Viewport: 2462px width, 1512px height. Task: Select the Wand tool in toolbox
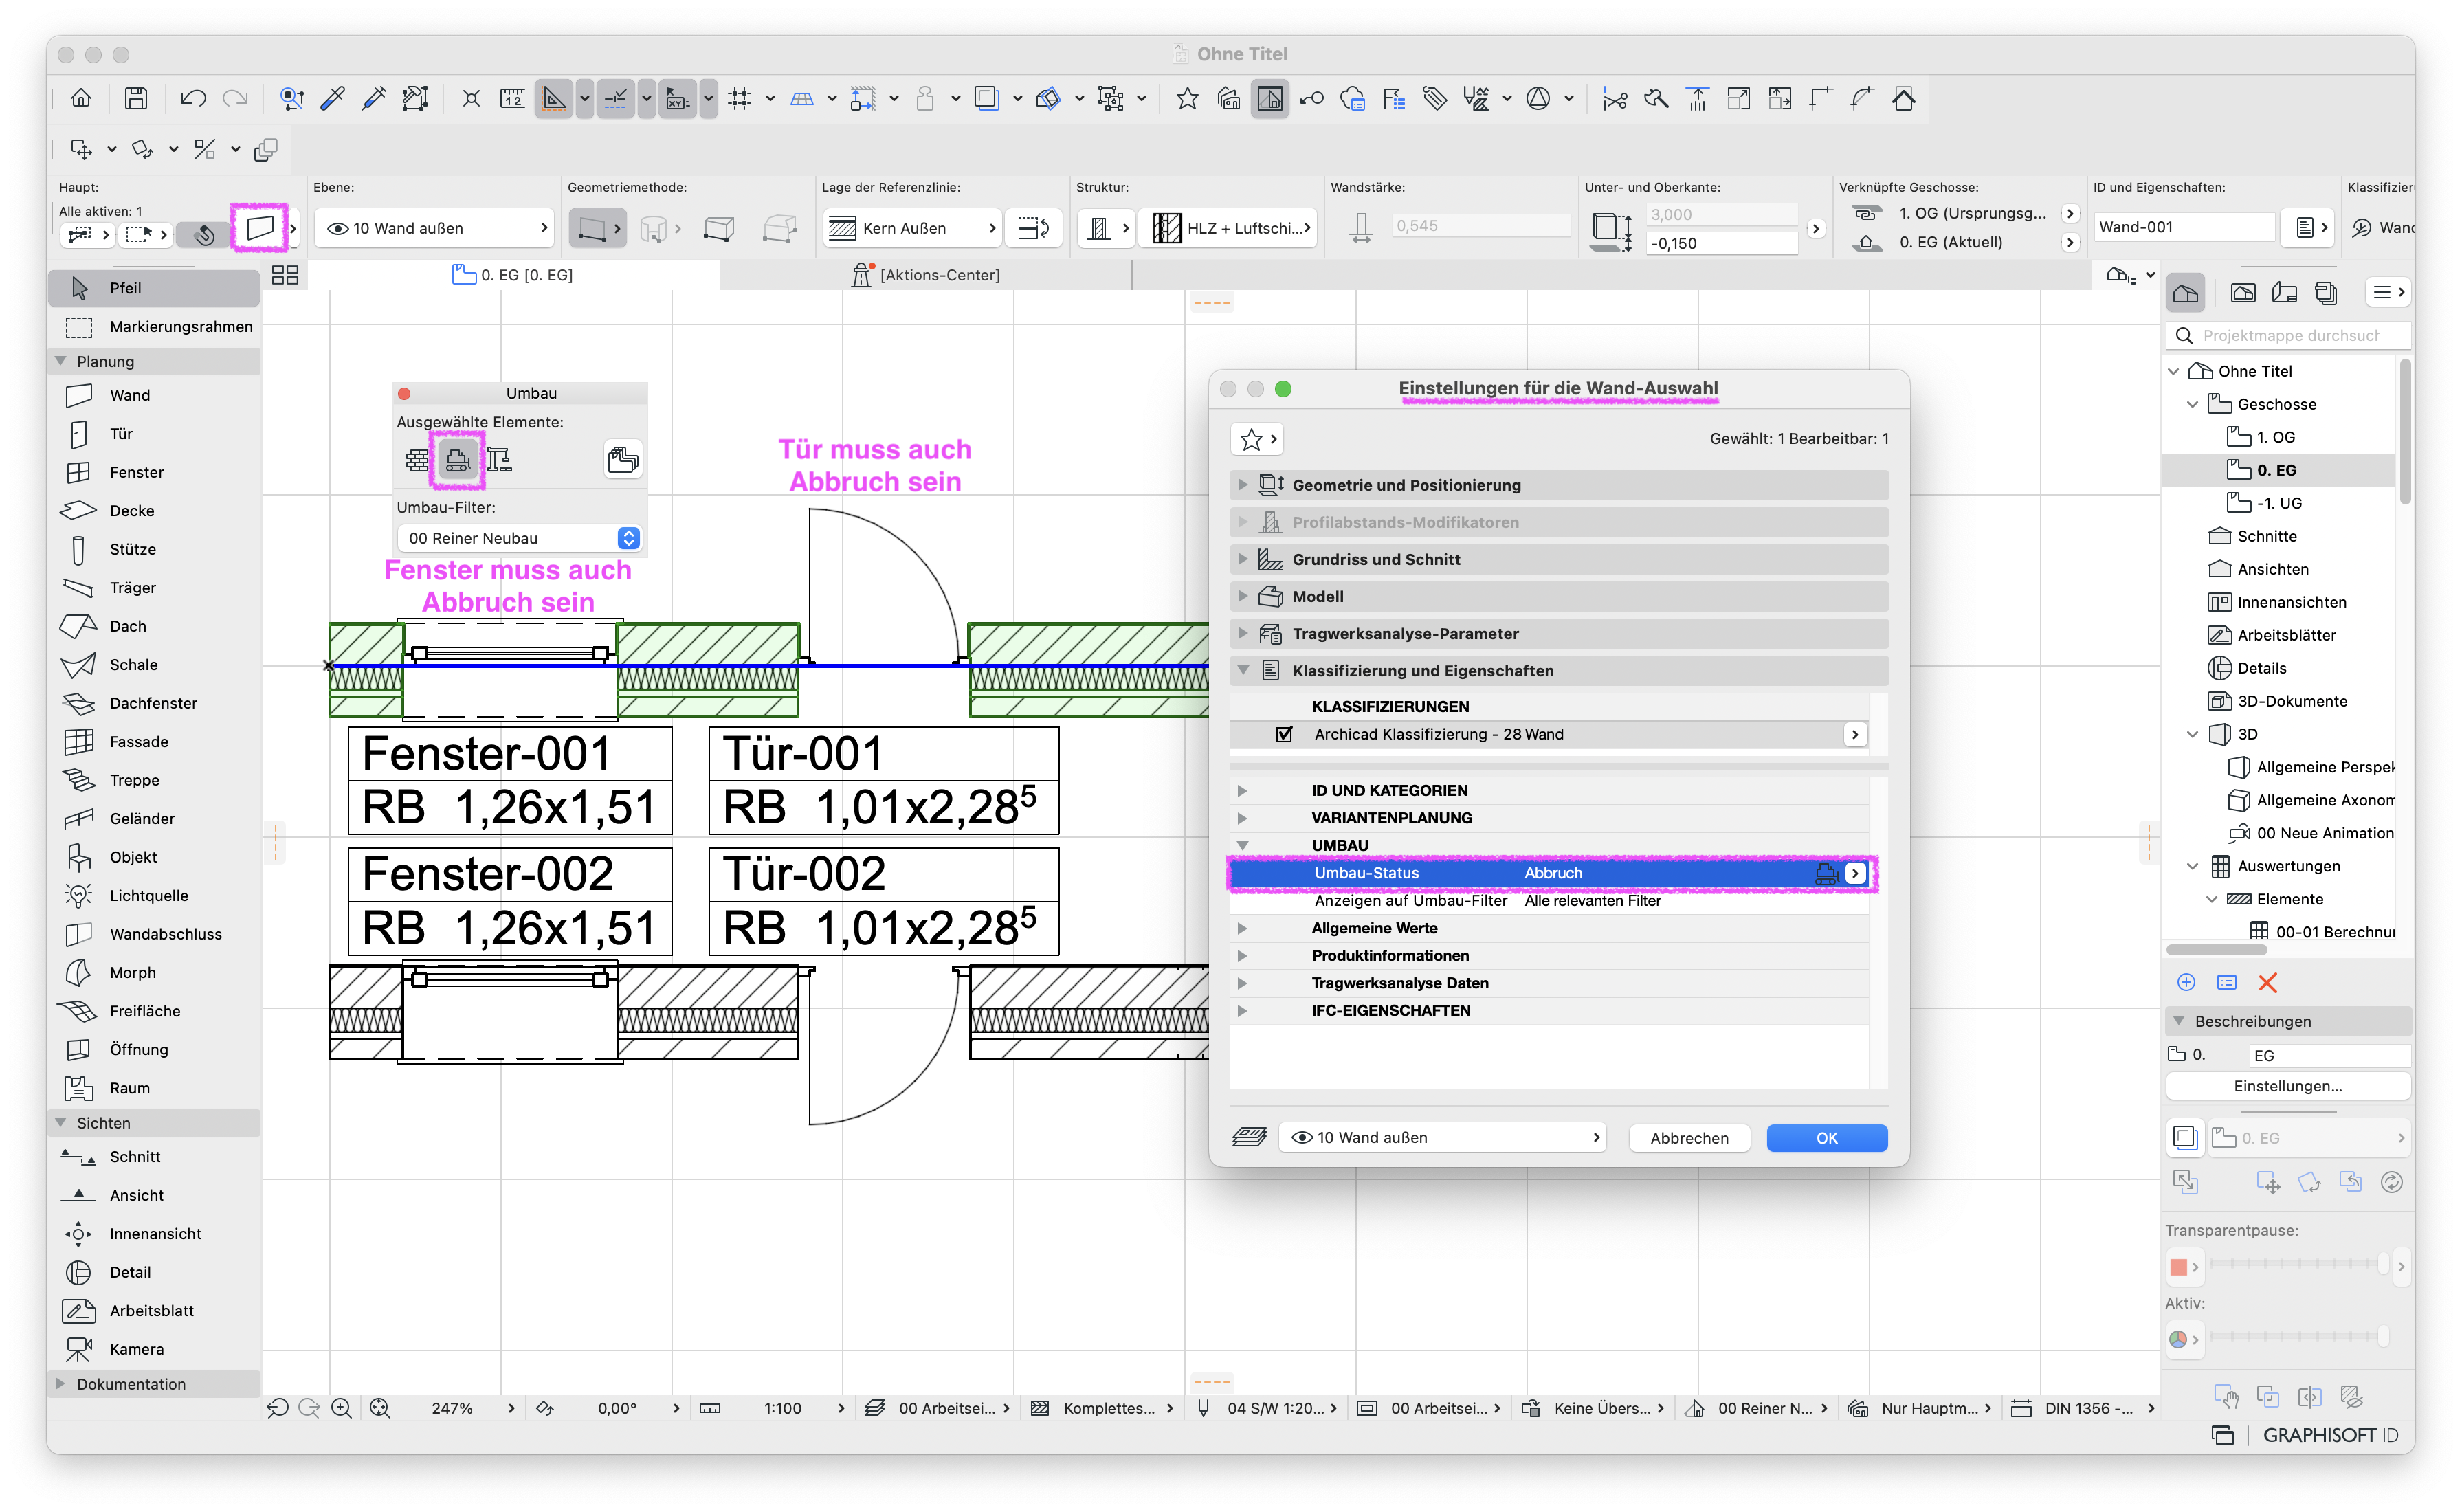154,395
